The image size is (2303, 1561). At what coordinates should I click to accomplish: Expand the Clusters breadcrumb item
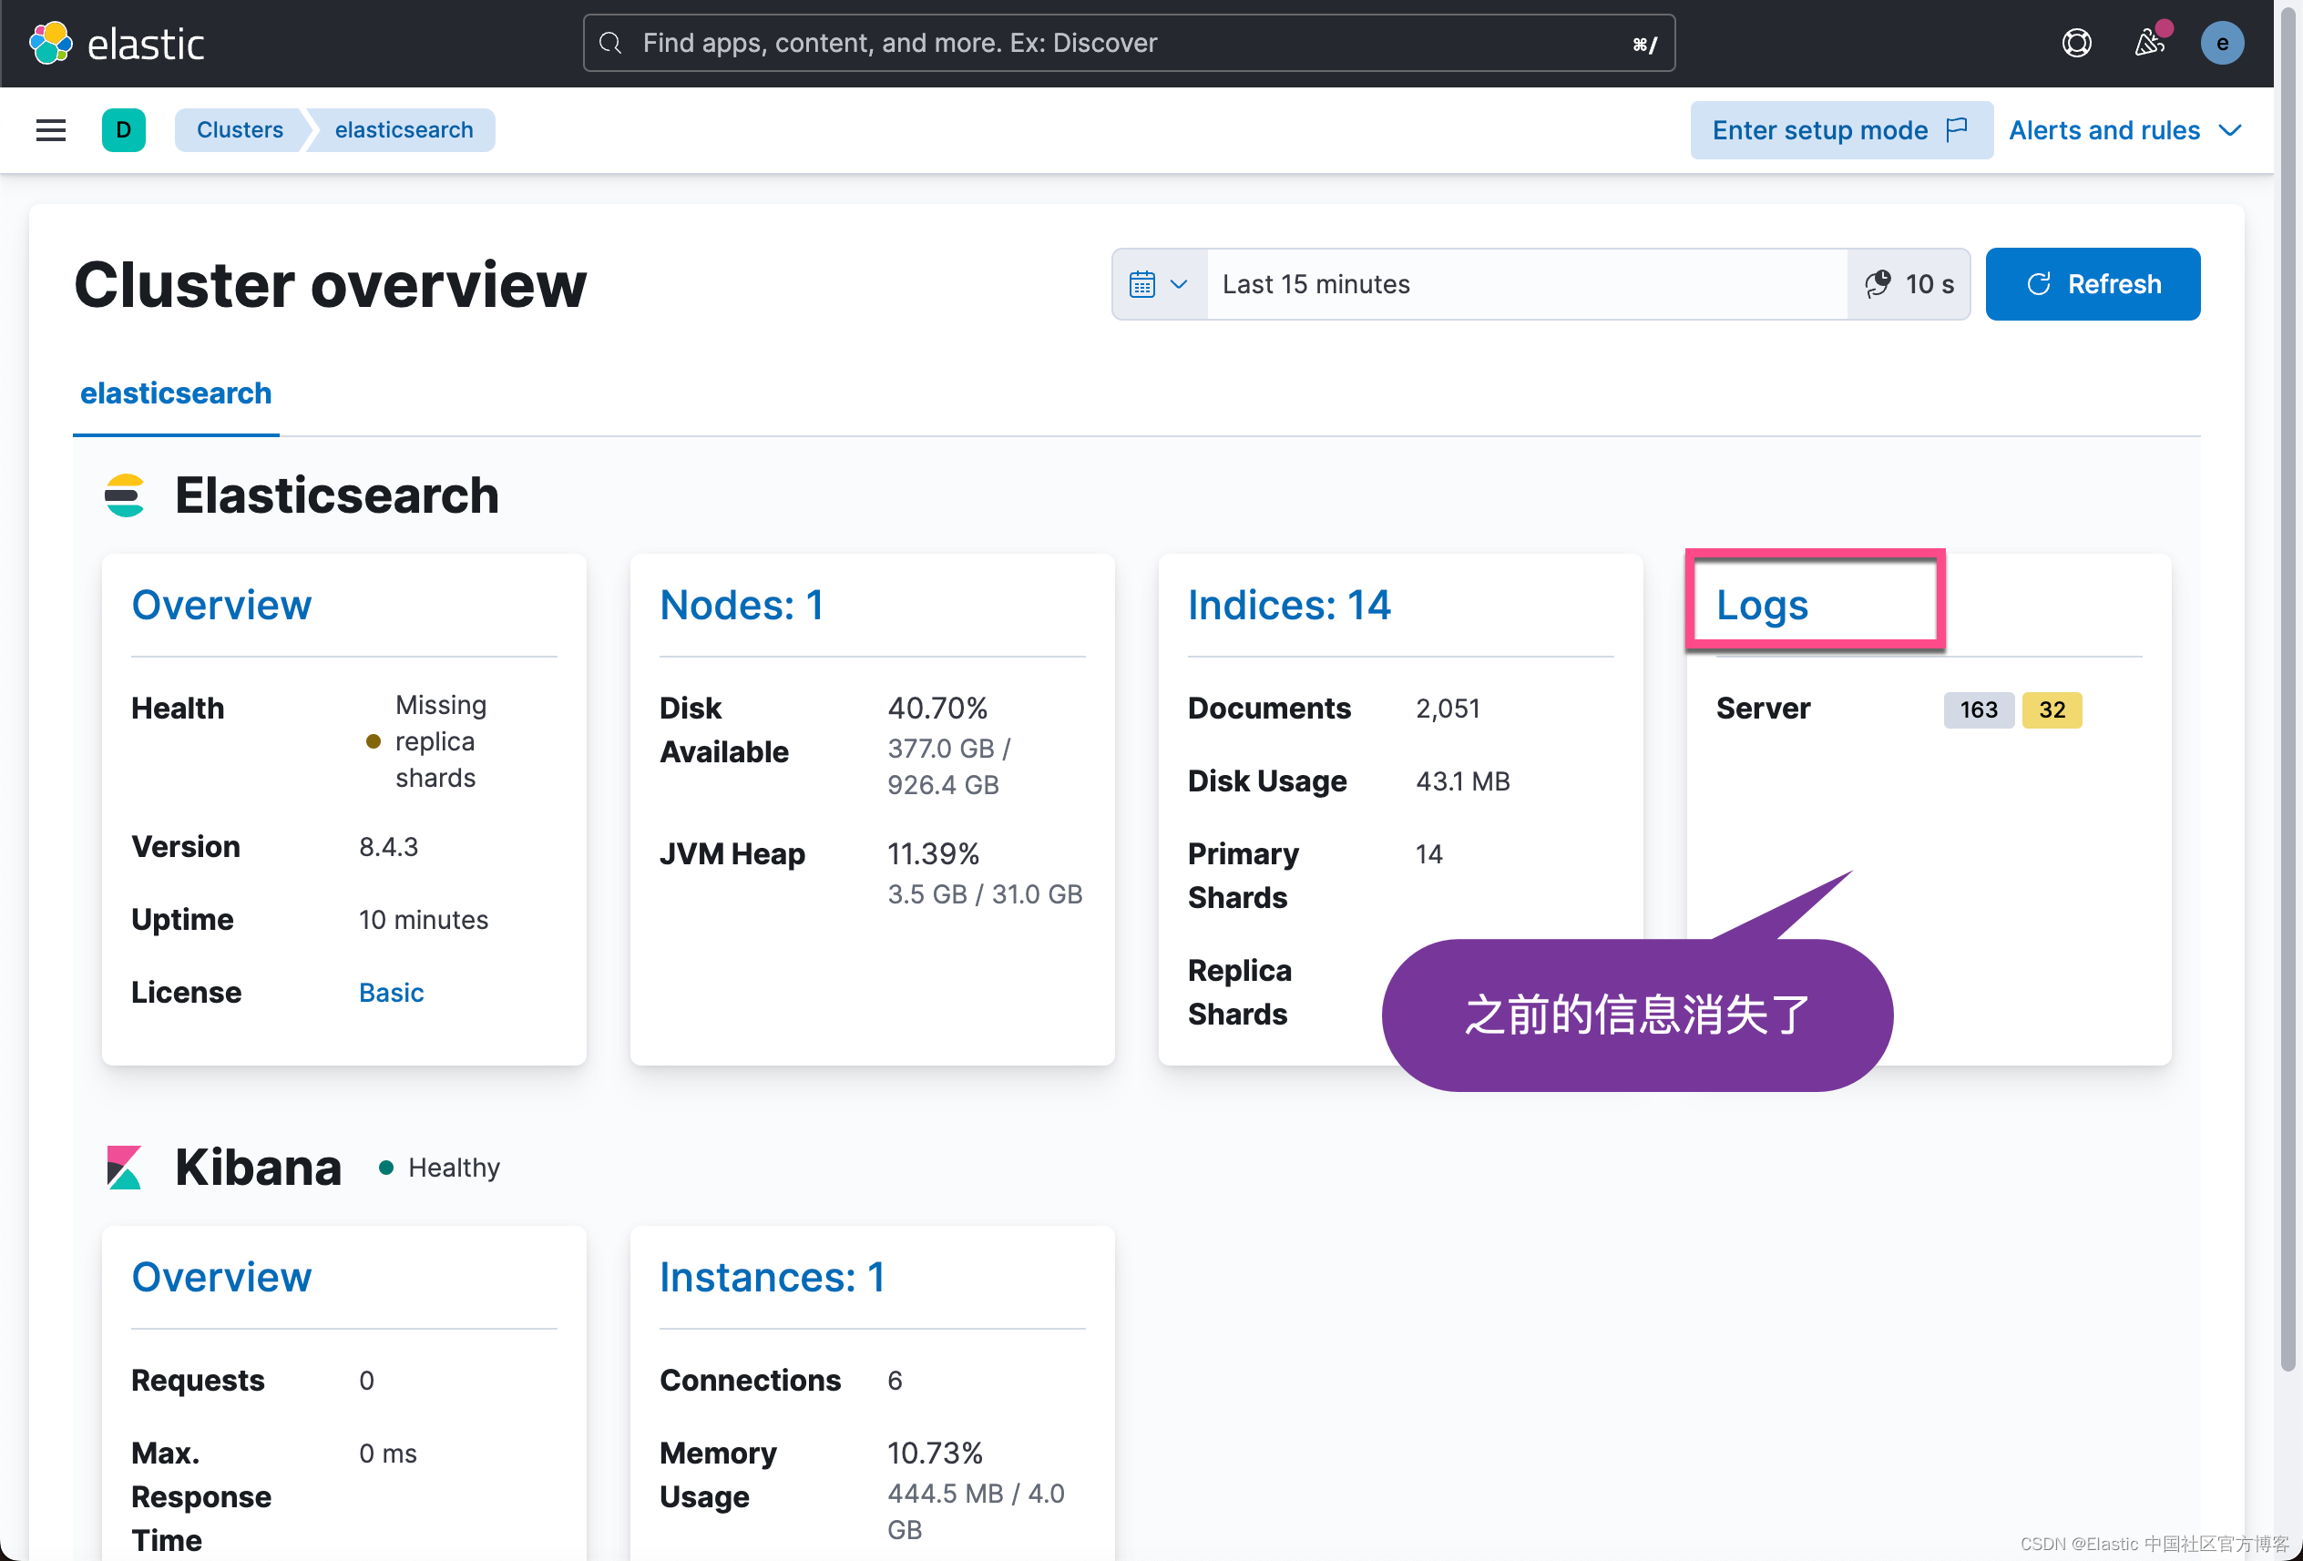(240, 129)
